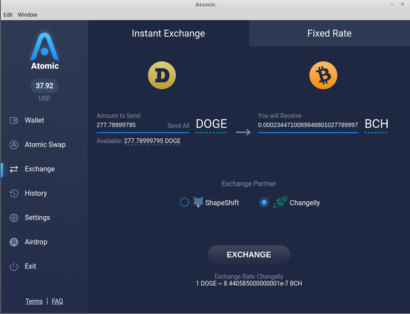The height and width of the screenshot is (314, 410).
Task: Click the exchange rate text 1 DOGE ~
Action: (x=249, y=283)
